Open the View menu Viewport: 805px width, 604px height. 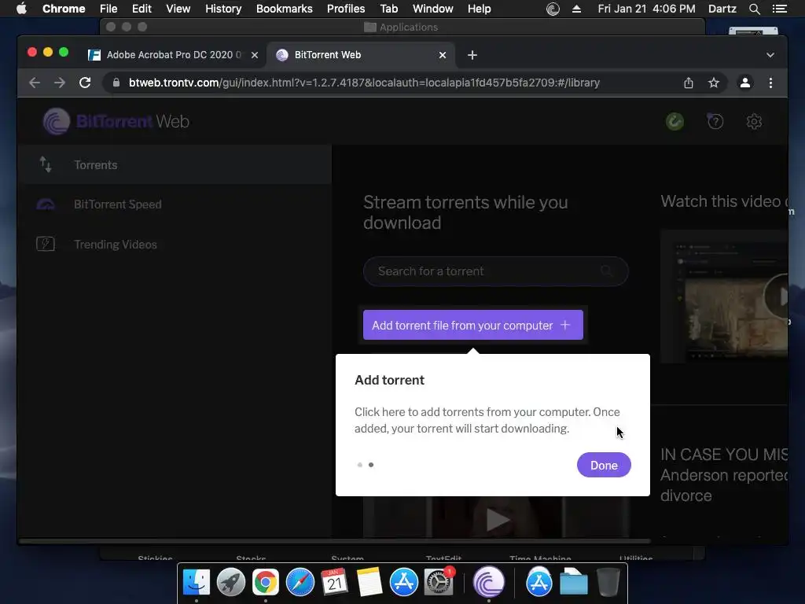[178, 9]
